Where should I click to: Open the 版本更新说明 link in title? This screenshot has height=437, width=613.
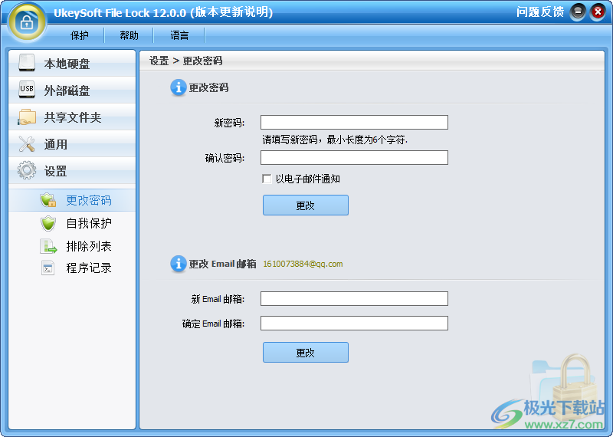coord(231,12)
